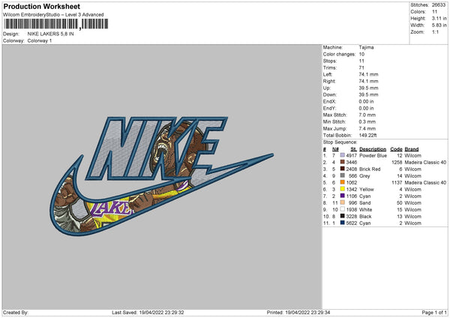Image resolution: width=450 pixels, height=318 pixels.
Task: Click the Code column header
Action: (396, 149)
